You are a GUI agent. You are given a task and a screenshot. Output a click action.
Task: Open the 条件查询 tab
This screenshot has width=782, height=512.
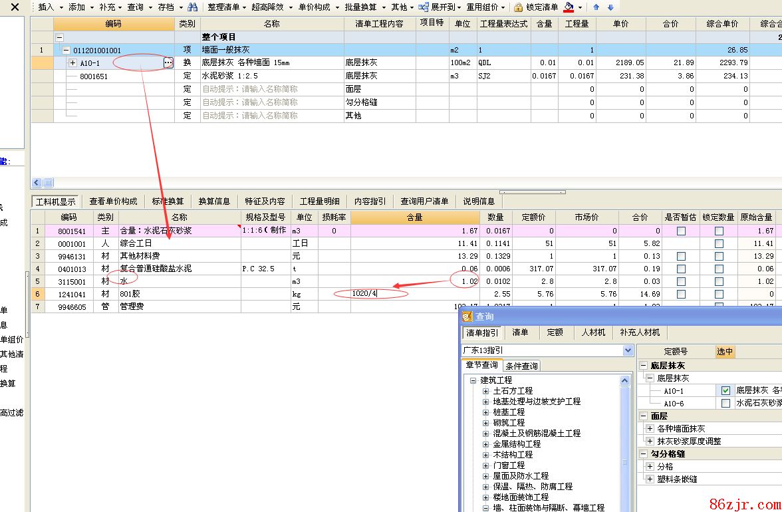(521, 366)
